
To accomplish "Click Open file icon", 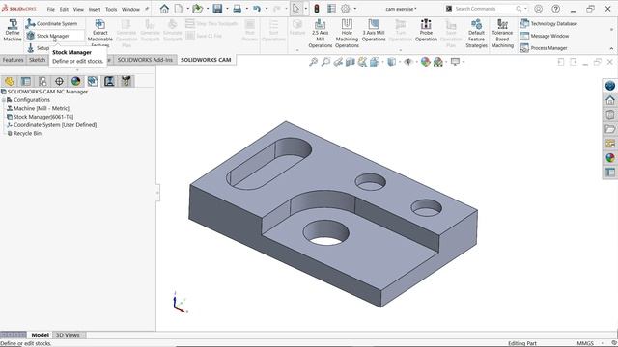I will 197,9.
